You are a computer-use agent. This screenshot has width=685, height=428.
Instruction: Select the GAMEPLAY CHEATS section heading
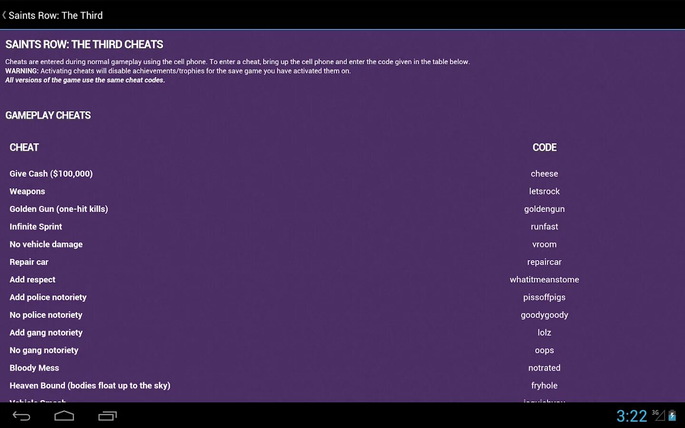tap(48, 115)
